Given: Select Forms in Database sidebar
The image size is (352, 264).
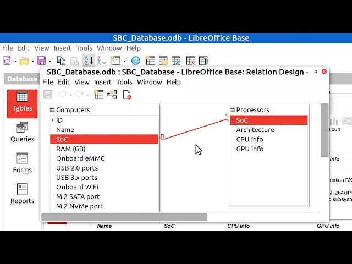Looking at the screenshot, I should 22,163.
